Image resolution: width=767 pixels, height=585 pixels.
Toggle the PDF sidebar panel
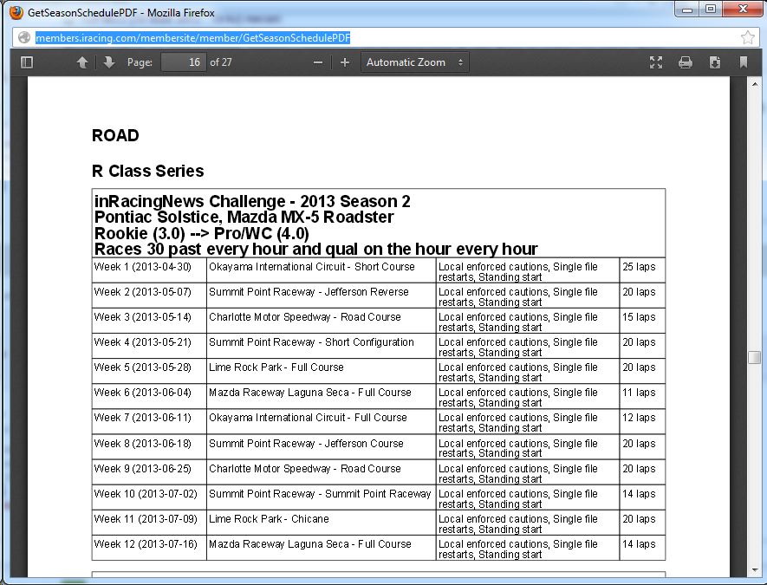click(x=26, y=62)
